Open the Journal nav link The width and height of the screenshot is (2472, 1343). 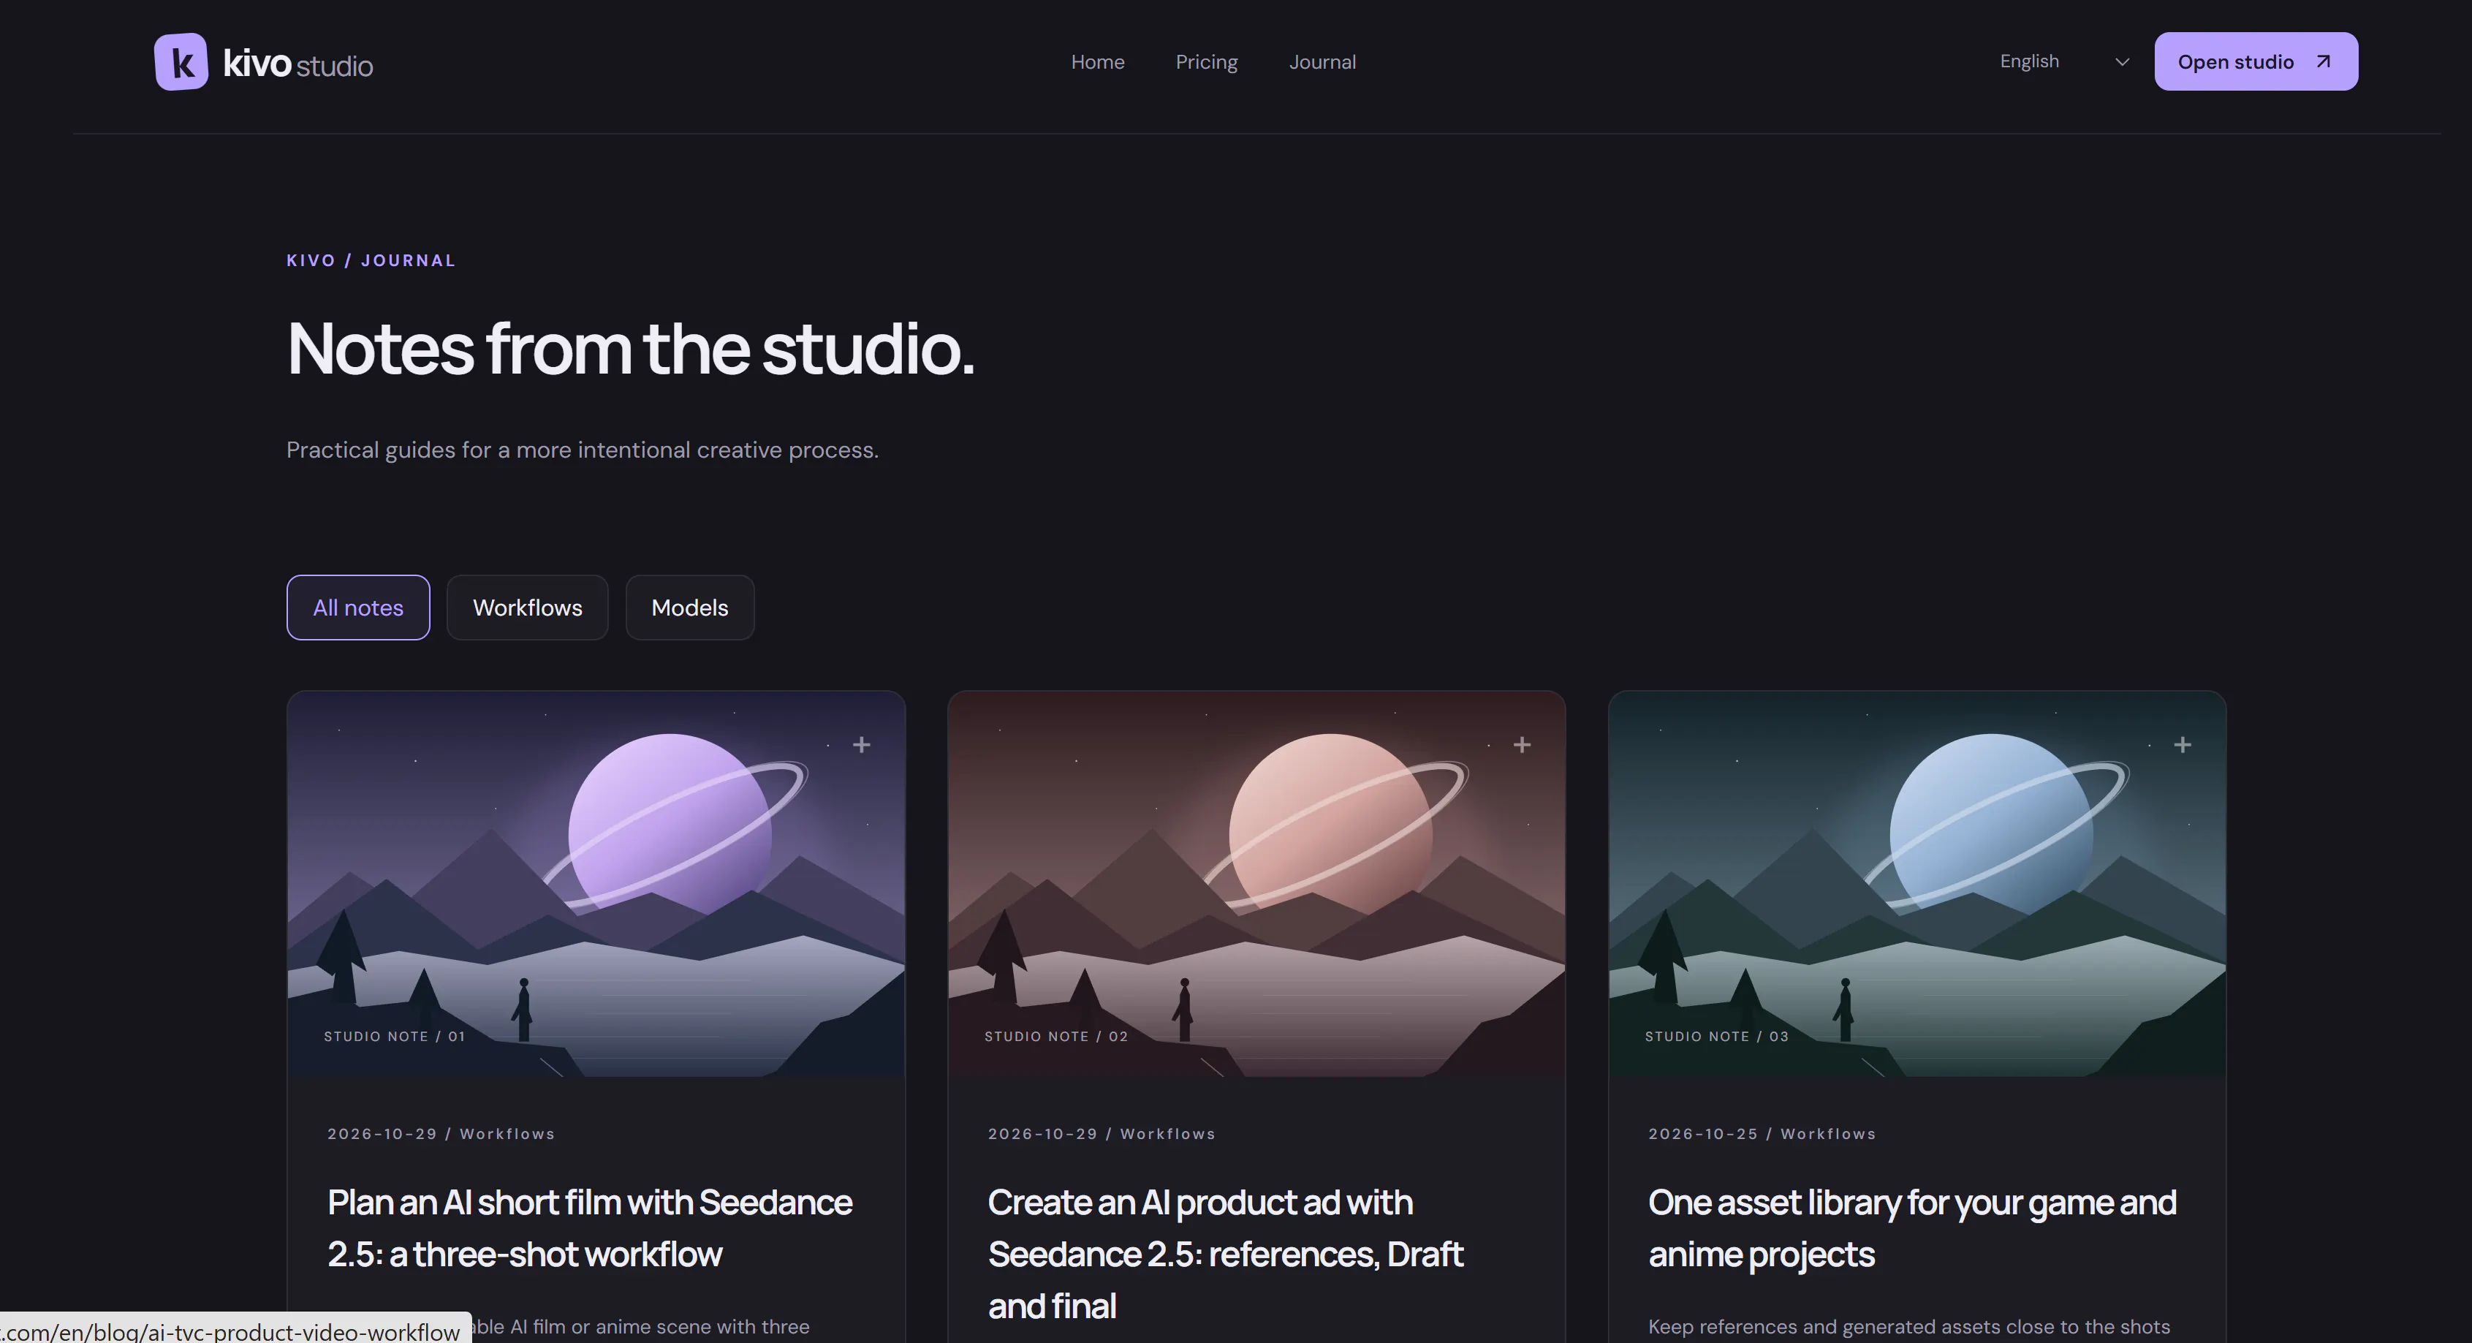click(x=1322, y=61)
